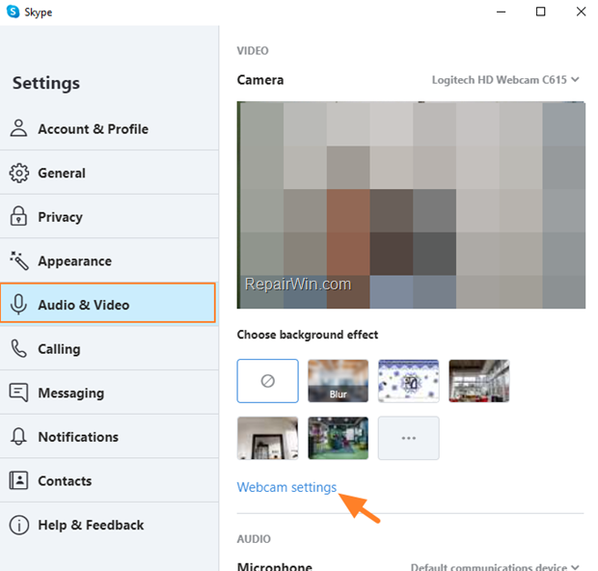Open the Help & Feedback section

pyautogui.click(x=109, y=525)
